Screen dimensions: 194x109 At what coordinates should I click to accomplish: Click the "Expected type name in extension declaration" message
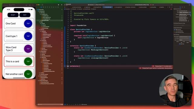[157, 68]
